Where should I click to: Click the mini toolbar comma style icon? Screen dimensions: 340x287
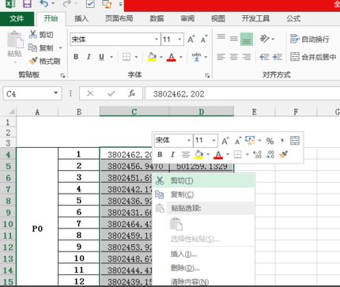(x=282, y=141)
